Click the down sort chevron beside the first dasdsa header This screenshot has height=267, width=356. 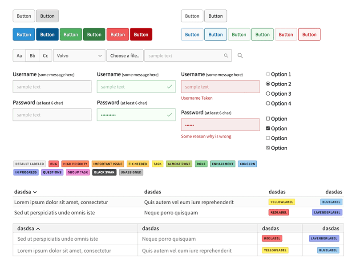point(35,192)
